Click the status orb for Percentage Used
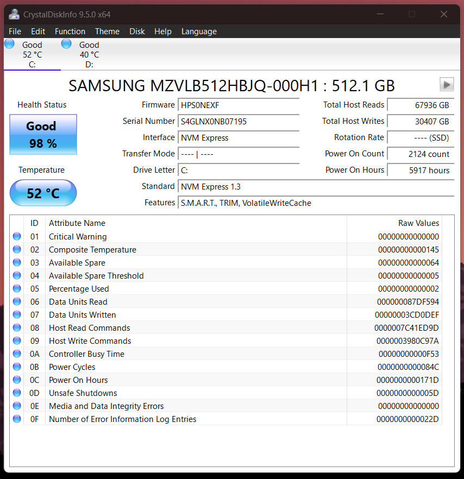This screenshot has width=464, height=479. (17, 289)
